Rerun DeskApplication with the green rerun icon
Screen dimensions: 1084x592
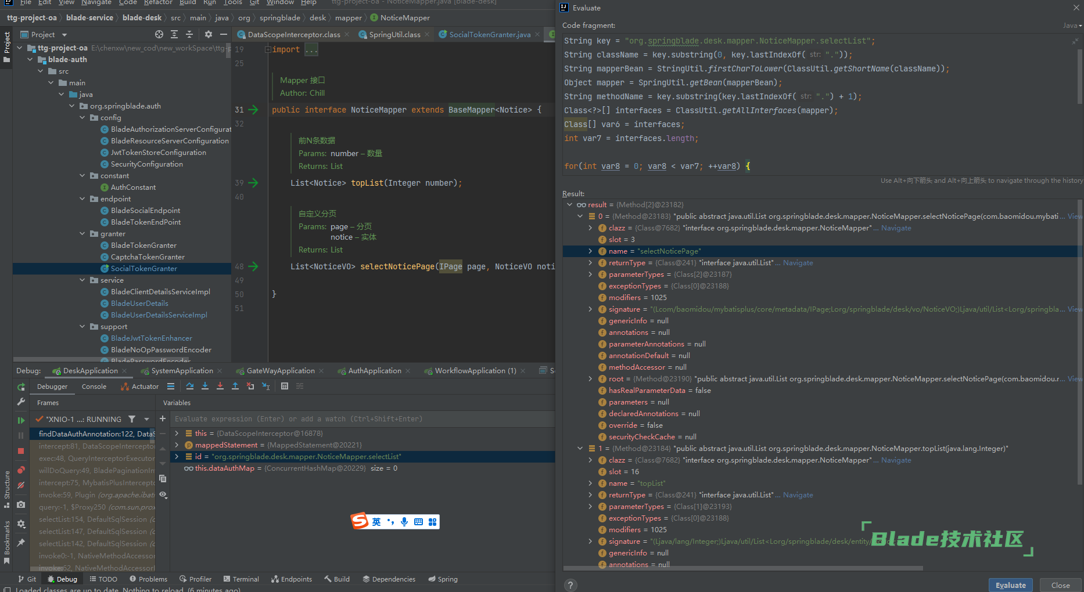21,387
